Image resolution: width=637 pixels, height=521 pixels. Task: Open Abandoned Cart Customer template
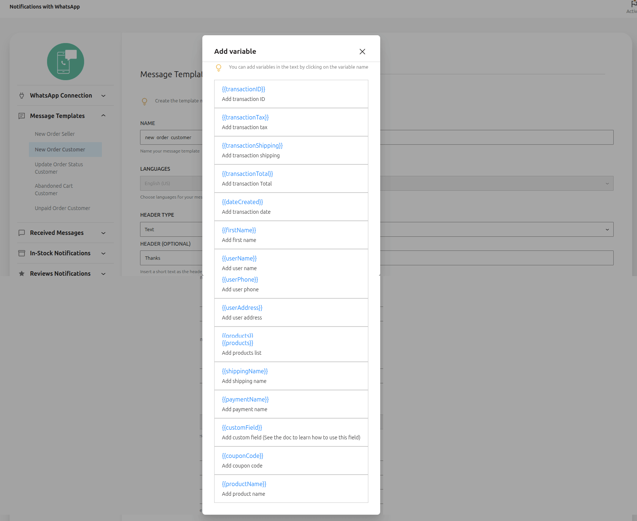pos(54,190)
